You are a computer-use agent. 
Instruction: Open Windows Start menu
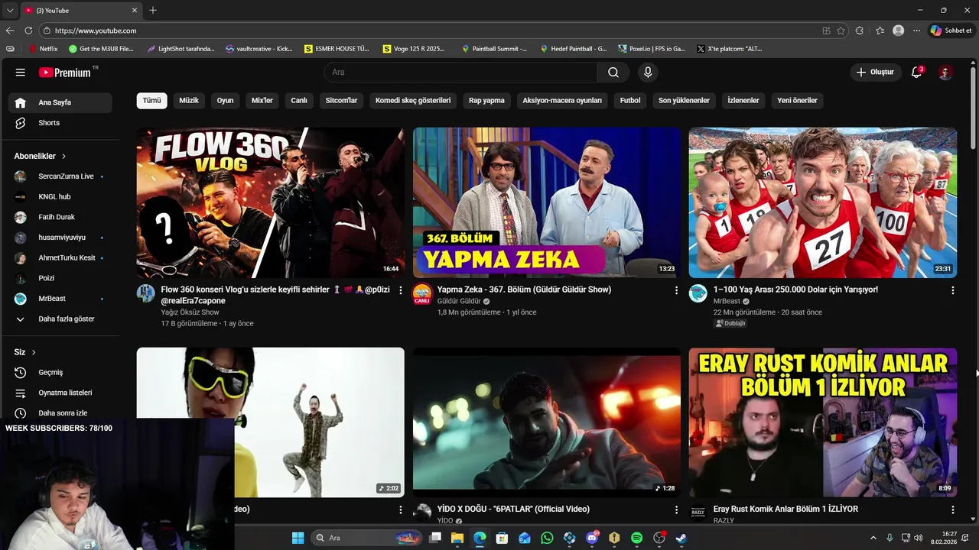(298, 538)
